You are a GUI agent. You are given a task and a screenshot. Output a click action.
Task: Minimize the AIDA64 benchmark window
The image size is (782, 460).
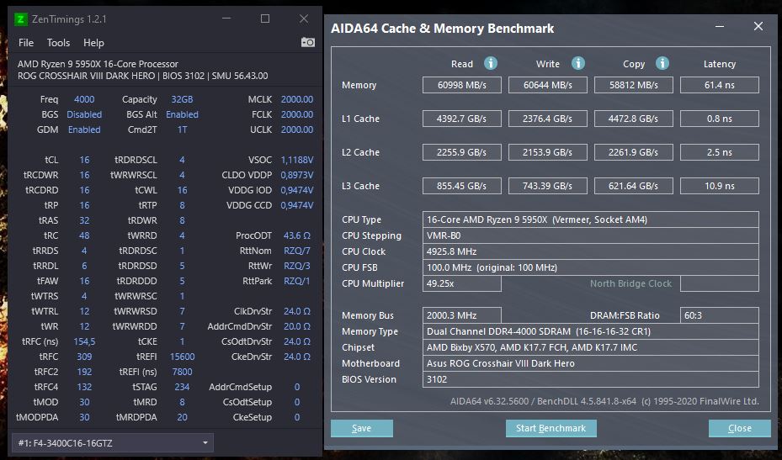[720, 27]
